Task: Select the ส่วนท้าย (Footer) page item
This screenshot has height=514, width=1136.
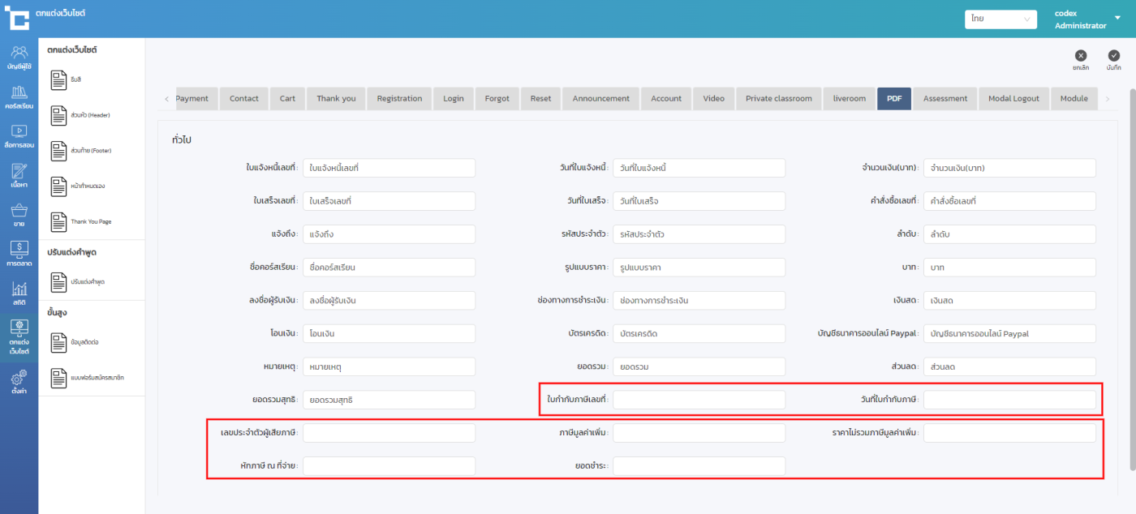Action: click(x=80, y=151)
